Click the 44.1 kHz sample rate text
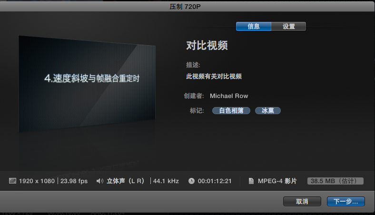This screenshot has height=215, width=375. click(x=166, y=181)
